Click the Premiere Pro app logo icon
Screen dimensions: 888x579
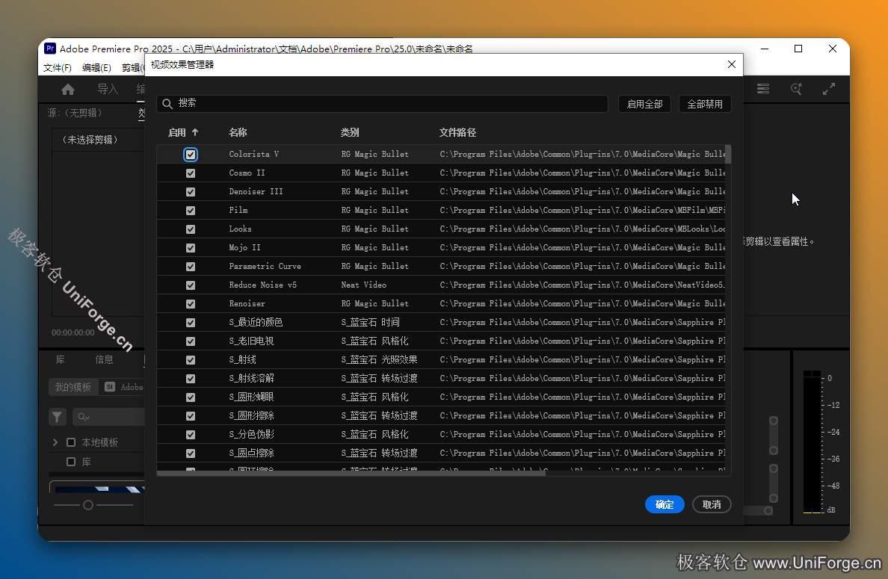point(50,48)
